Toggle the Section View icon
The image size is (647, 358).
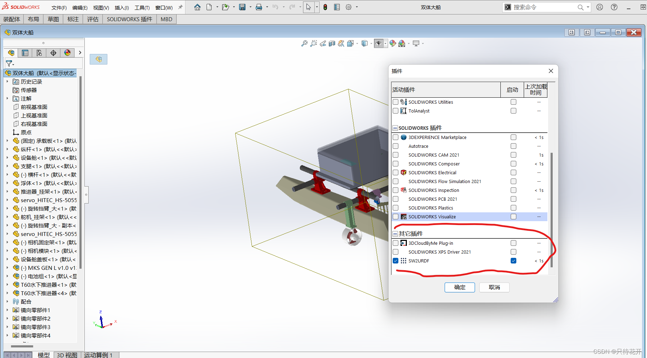click(x=332, y=43)
